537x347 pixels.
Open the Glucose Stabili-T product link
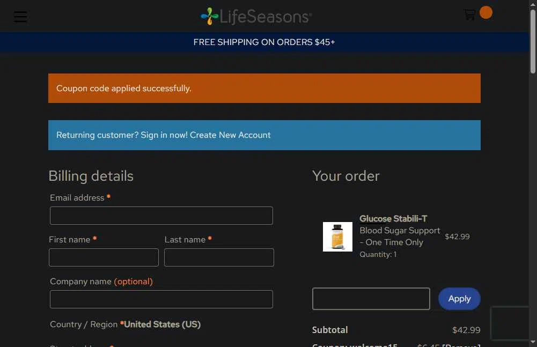coord(393,218)
